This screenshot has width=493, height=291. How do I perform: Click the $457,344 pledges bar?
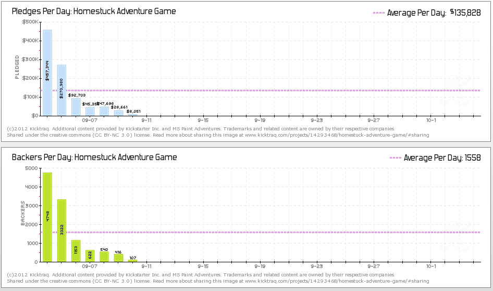[47, 72]
